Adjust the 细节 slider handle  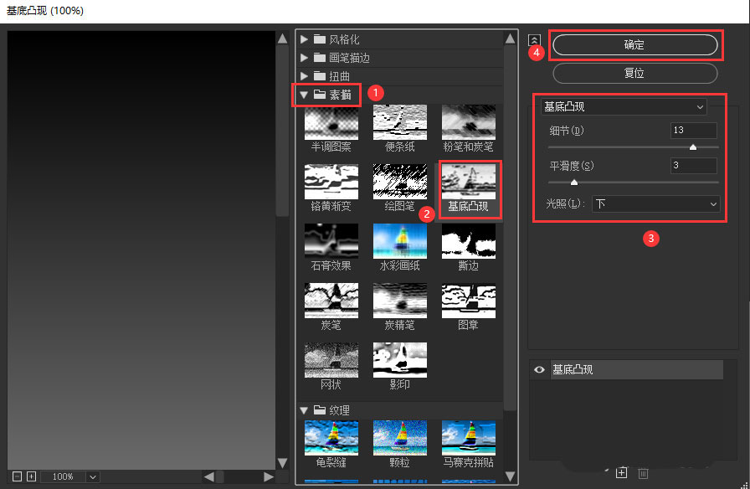(693, 147)
